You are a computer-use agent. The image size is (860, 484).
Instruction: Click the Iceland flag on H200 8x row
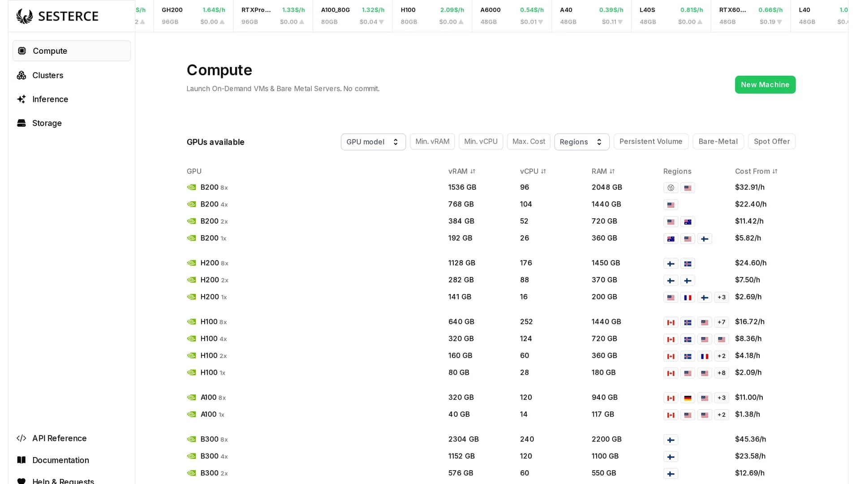[x=688, y=264]
